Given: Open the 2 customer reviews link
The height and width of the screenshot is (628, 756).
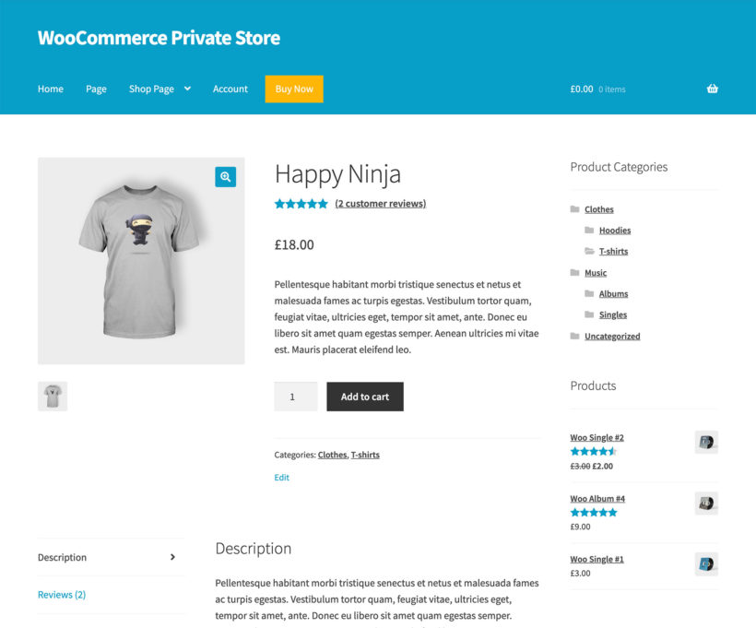Looking at the screenshot, I should coord(380,203).
